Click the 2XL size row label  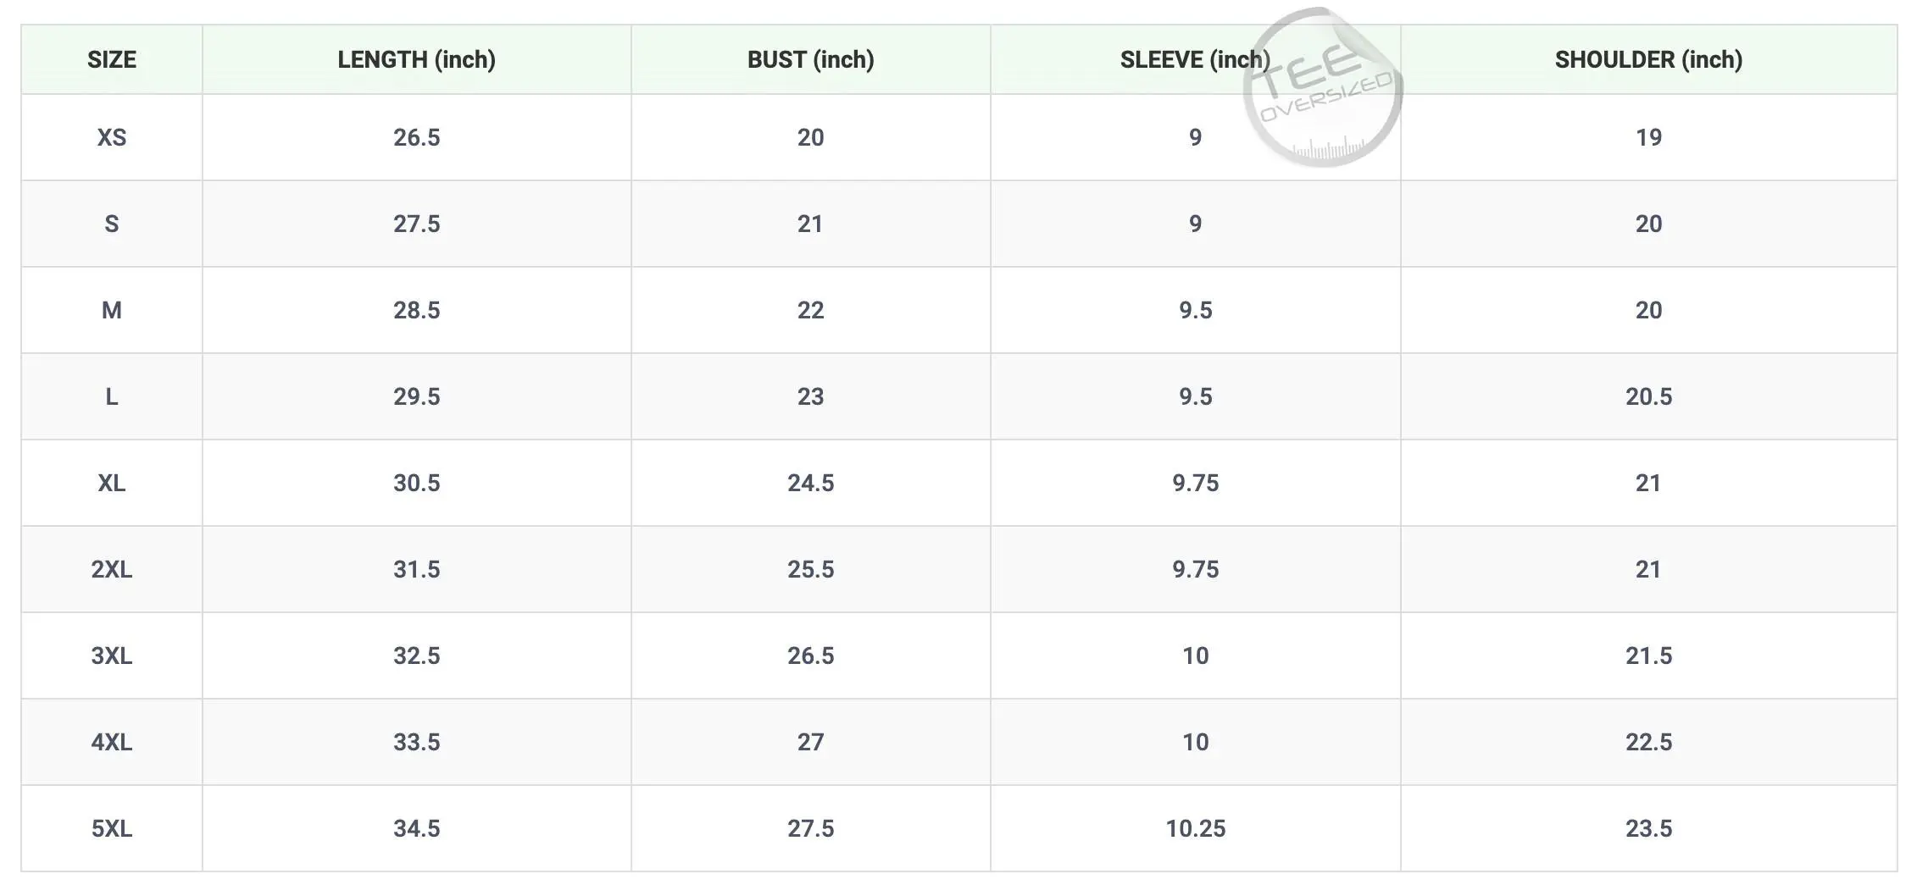coord(111,569)
